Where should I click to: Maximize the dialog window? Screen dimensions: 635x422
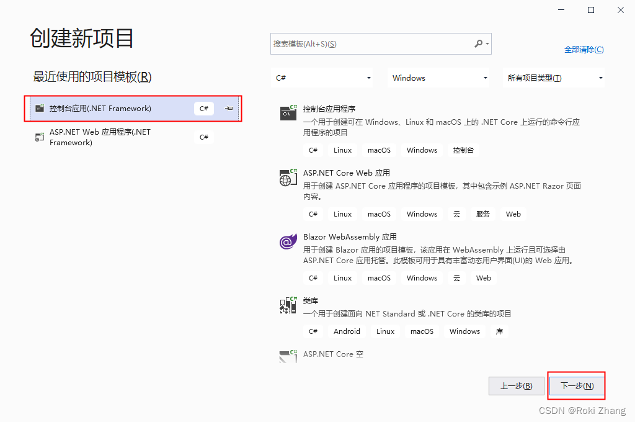tap(591, 10)
